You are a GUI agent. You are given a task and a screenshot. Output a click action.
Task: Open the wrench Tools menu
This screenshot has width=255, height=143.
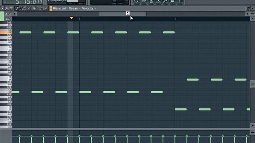click(x=7, y=8)
